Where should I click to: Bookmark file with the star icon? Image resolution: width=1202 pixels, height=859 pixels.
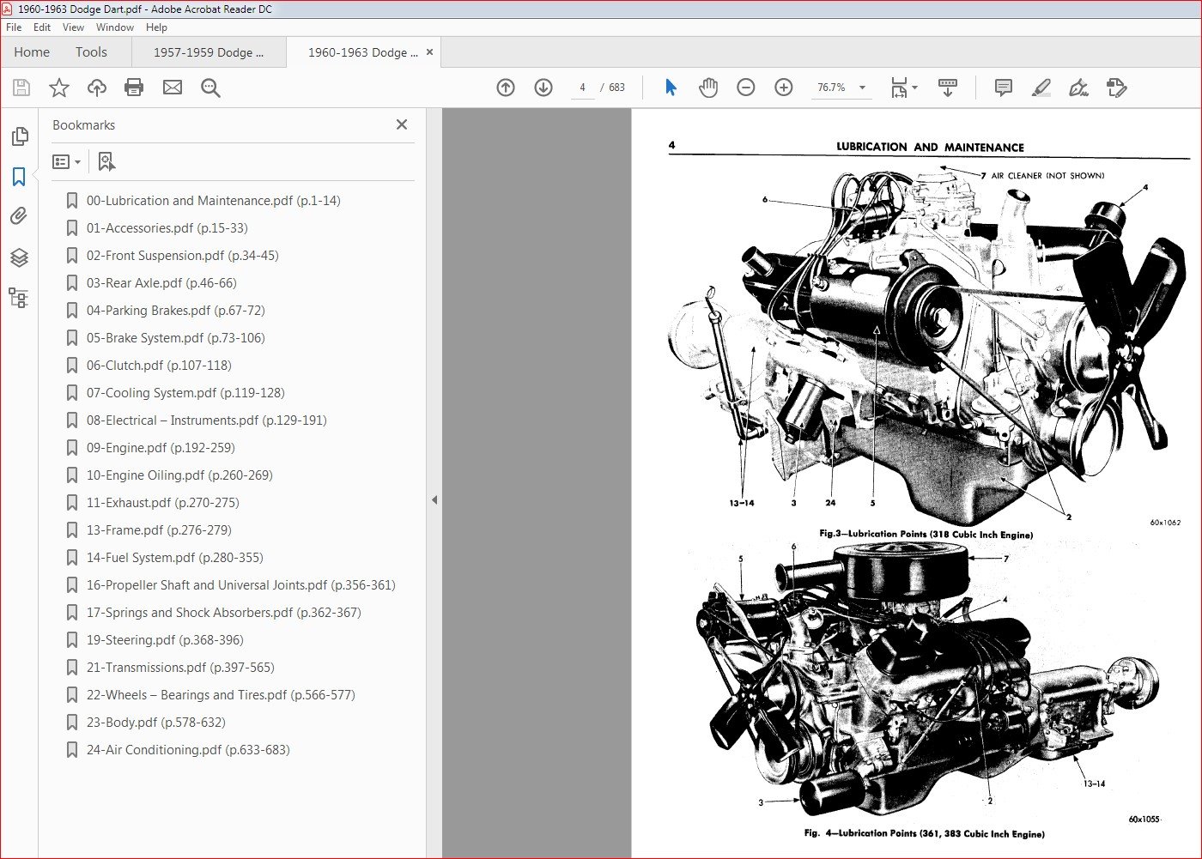59,88
